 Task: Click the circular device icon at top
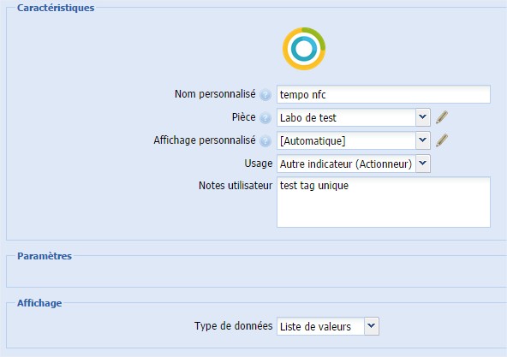click(x=304, y=49)
